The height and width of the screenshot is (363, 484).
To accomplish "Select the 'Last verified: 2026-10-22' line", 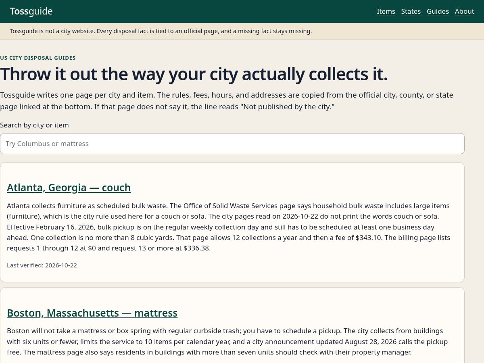I will click(42, 265).
